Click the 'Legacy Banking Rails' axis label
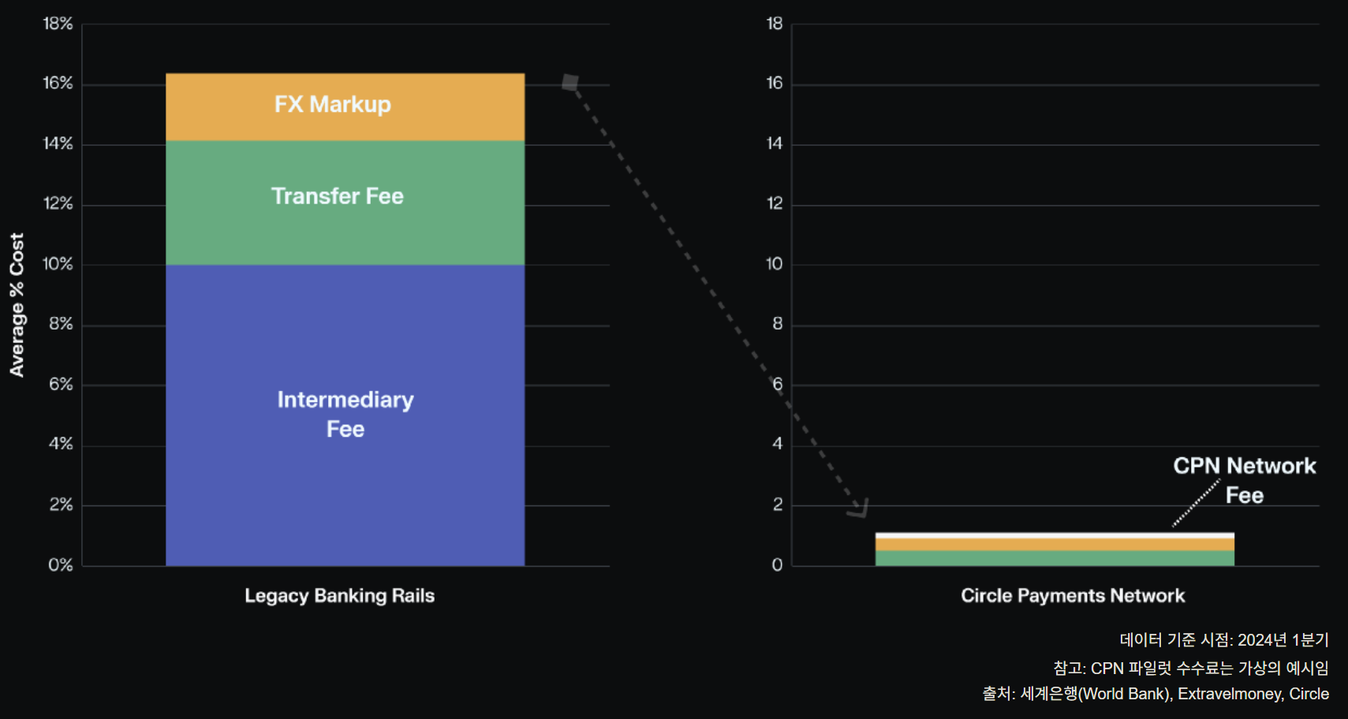The image size is (1348, 719). (339, 596)
